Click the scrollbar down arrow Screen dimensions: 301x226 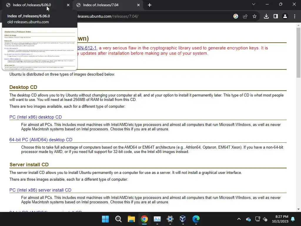click(298, 209)
